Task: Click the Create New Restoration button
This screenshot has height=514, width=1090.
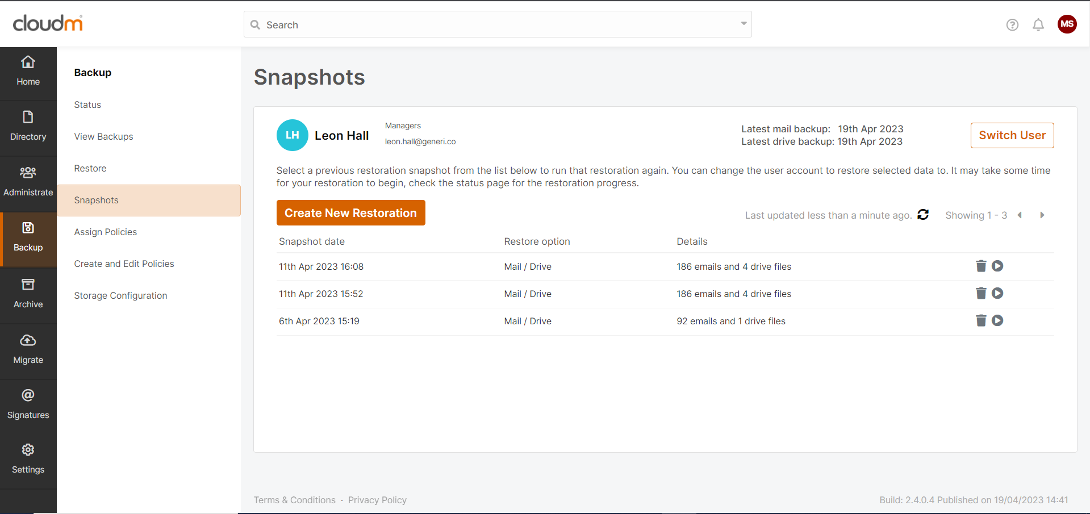Action: point(350,213)
